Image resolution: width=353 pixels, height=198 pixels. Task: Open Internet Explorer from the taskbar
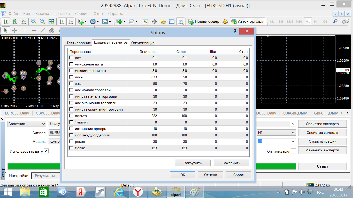(x=119, y=192)
